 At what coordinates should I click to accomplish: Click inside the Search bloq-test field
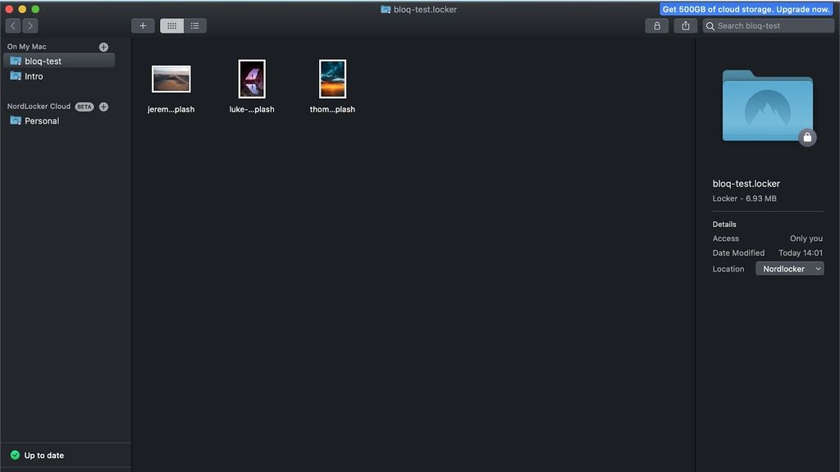(x=767, y=25)
